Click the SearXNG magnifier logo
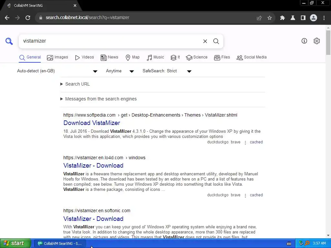Image resolution: width=331 pixels, height=248 pixels. [9, 41]
